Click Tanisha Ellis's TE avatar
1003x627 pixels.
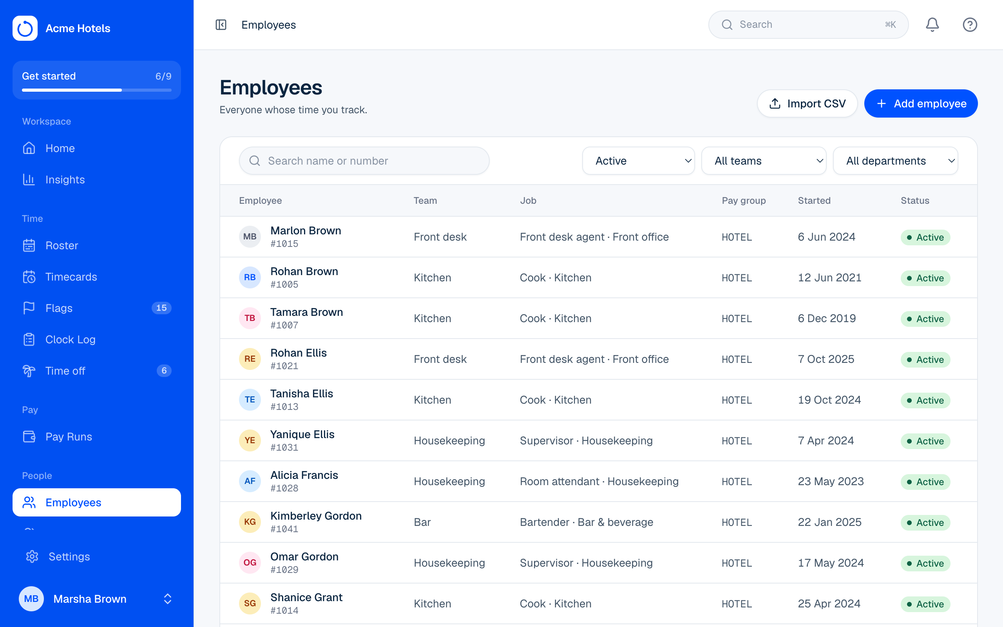coord(250,400)
